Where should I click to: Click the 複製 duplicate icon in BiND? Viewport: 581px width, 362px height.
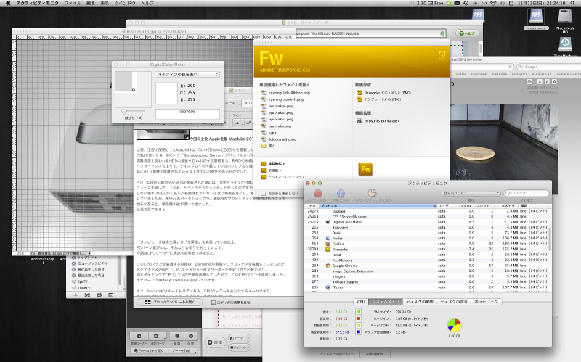[177, 336]
